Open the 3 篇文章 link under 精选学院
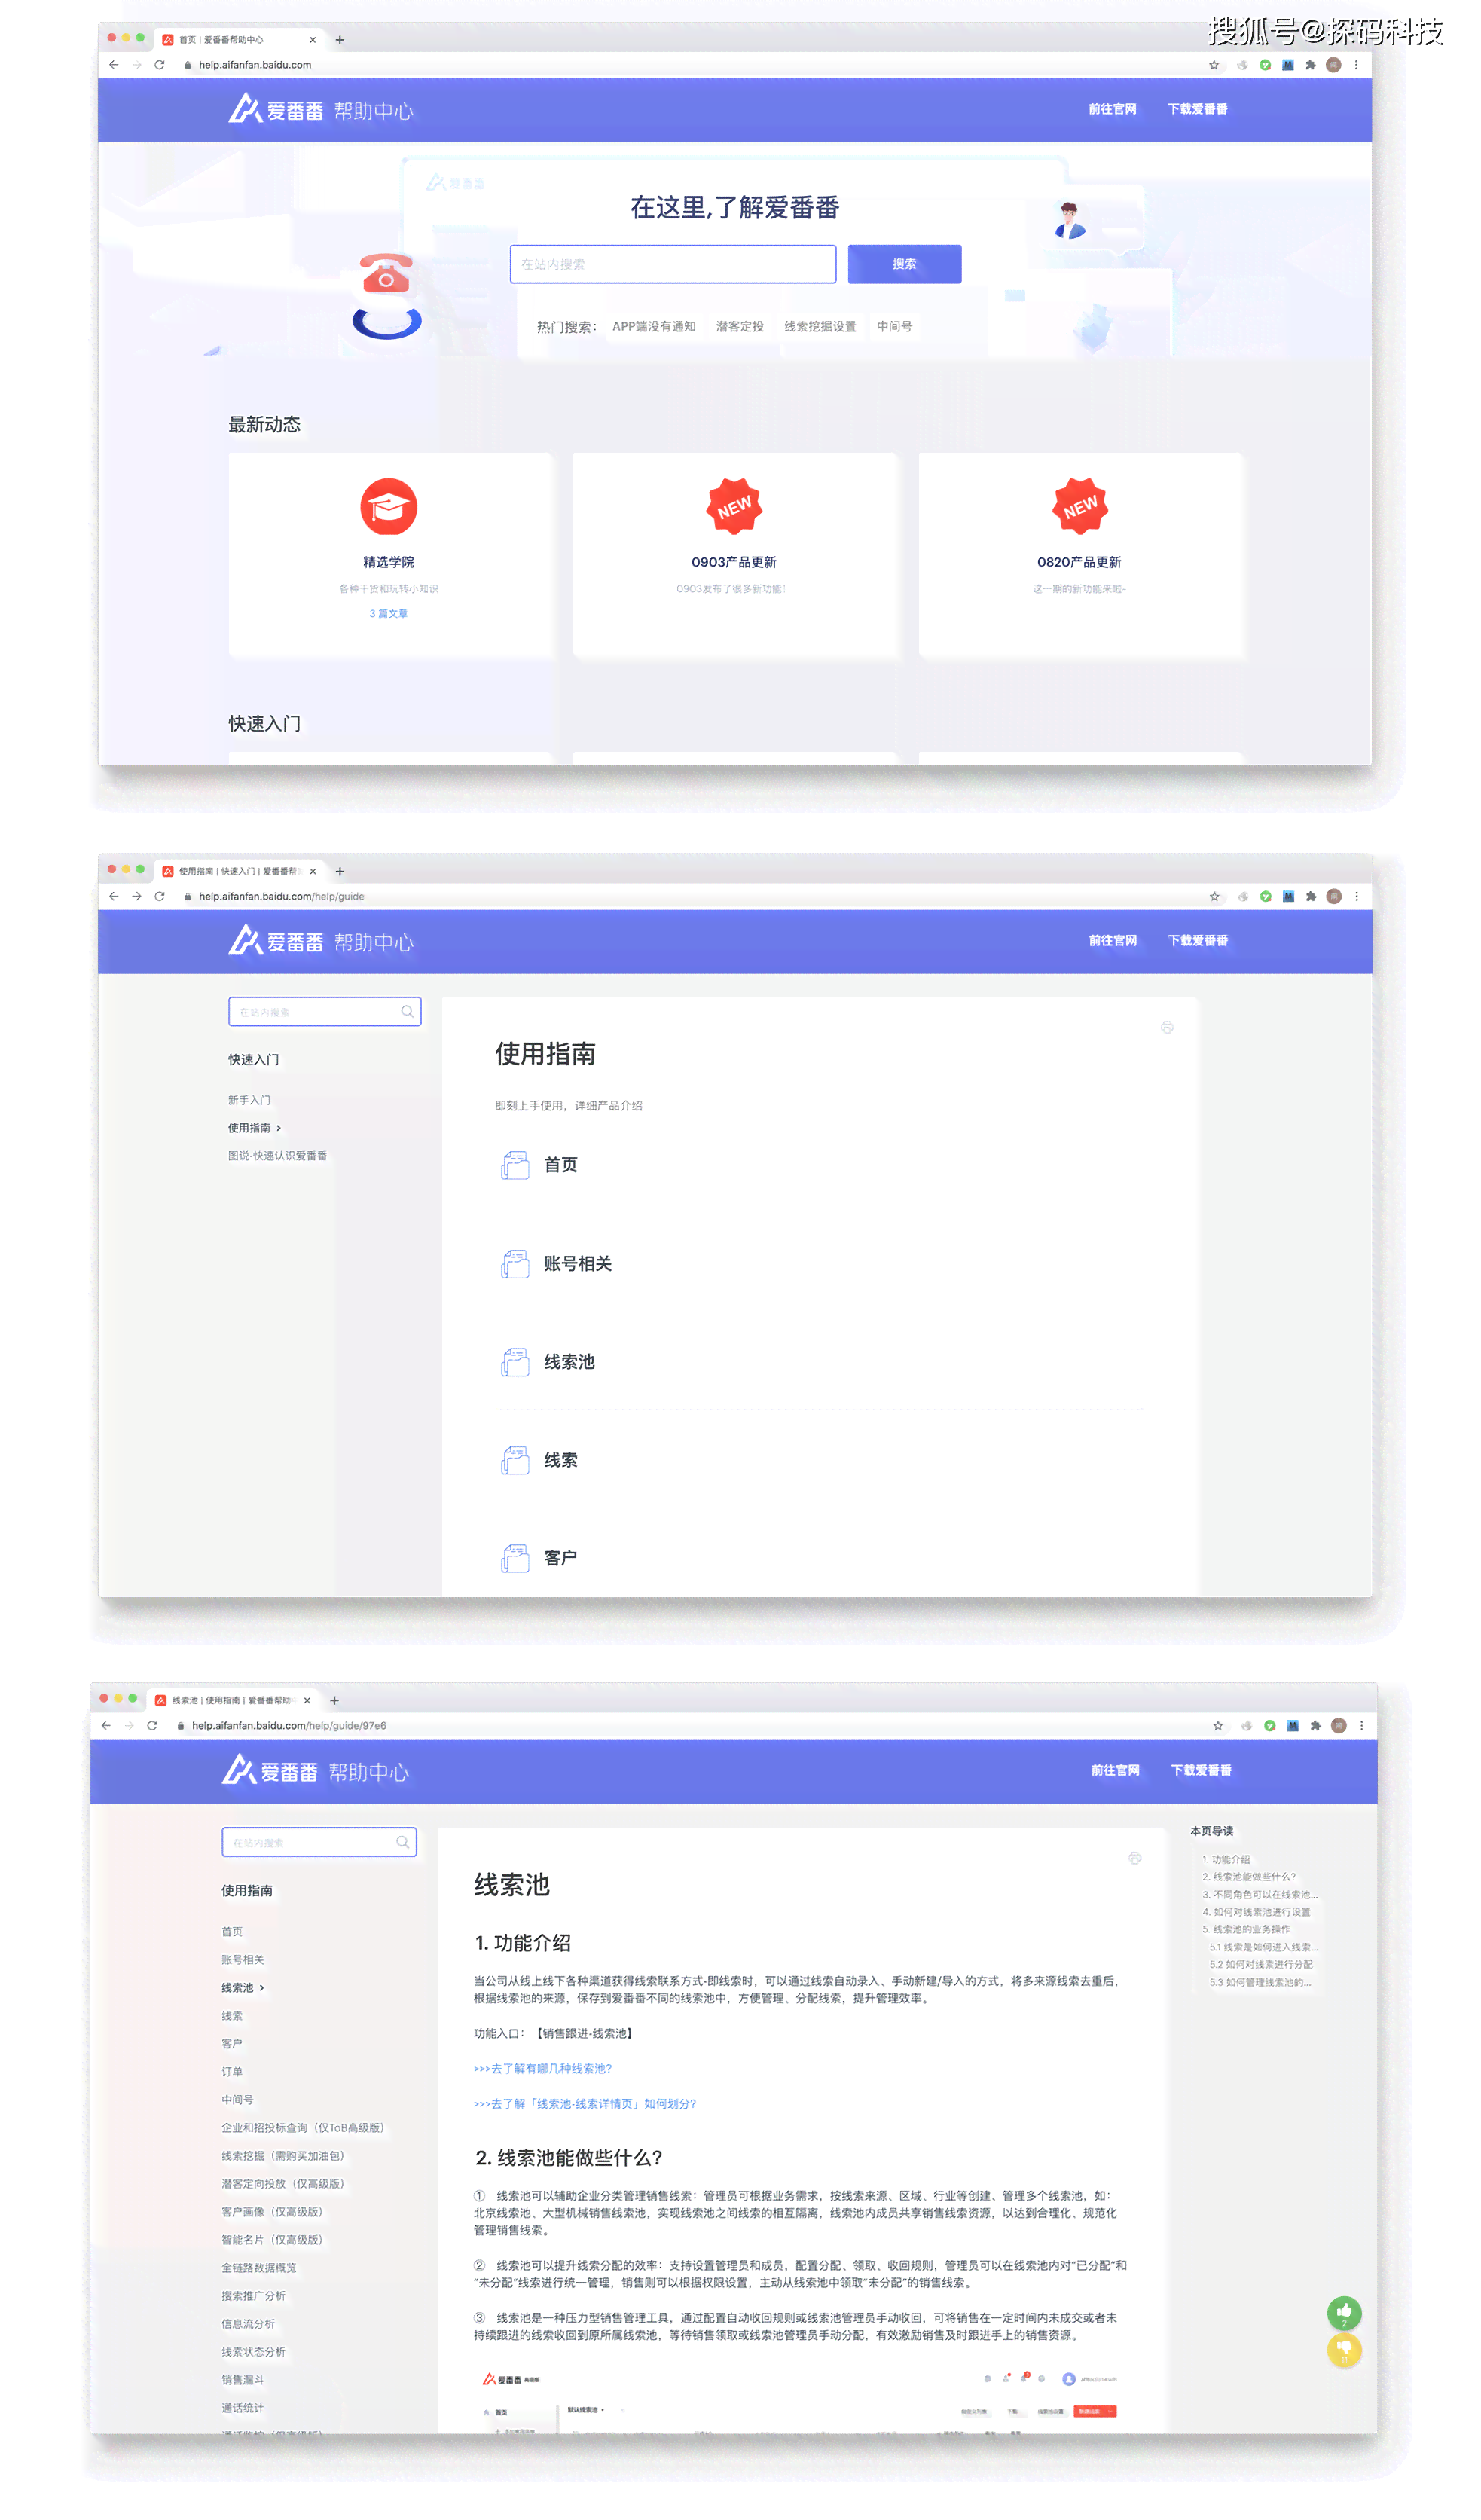Screen dimensions: 1481x2520 (388, 614)
